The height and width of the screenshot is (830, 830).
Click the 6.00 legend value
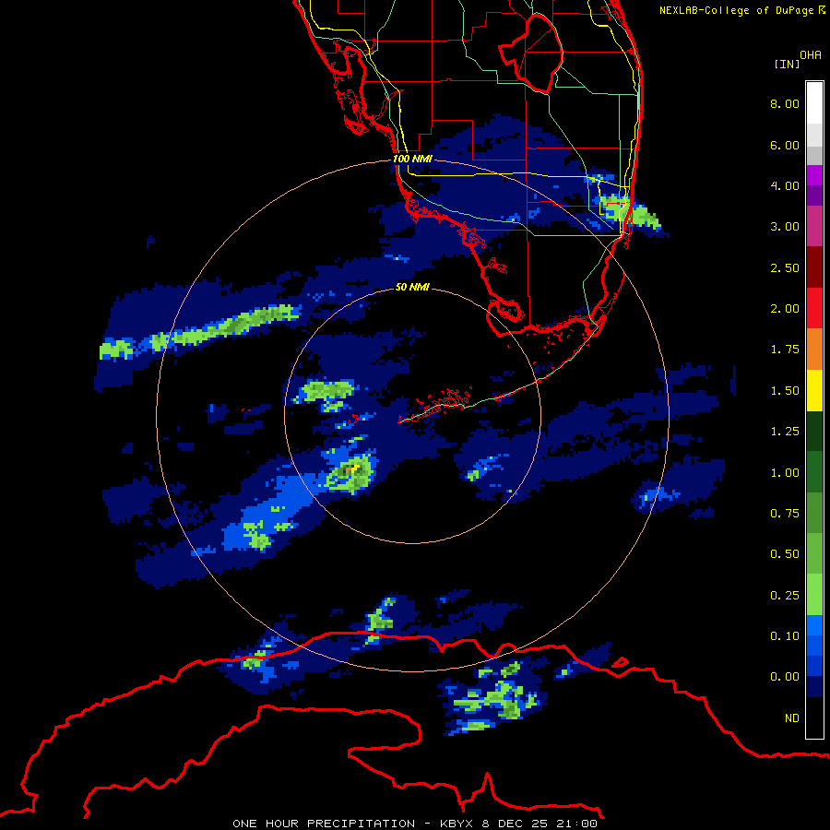pos(785,145)
